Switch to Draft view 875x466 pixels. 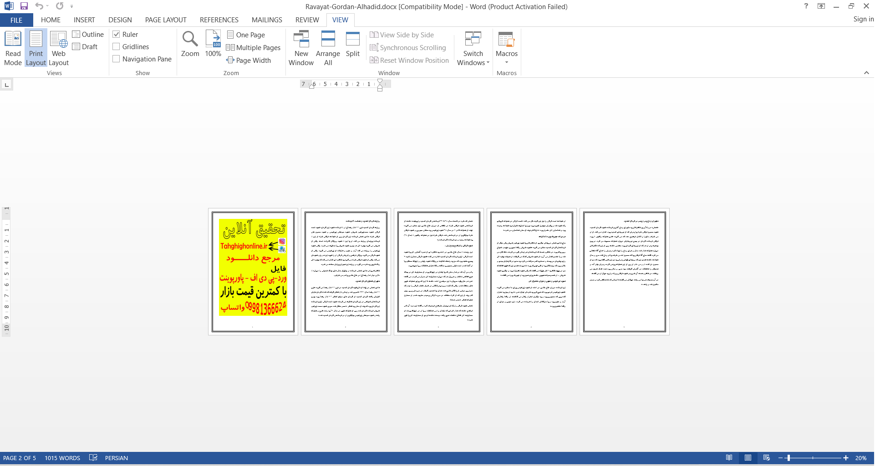pyautogui.click(x=85, y=47)
